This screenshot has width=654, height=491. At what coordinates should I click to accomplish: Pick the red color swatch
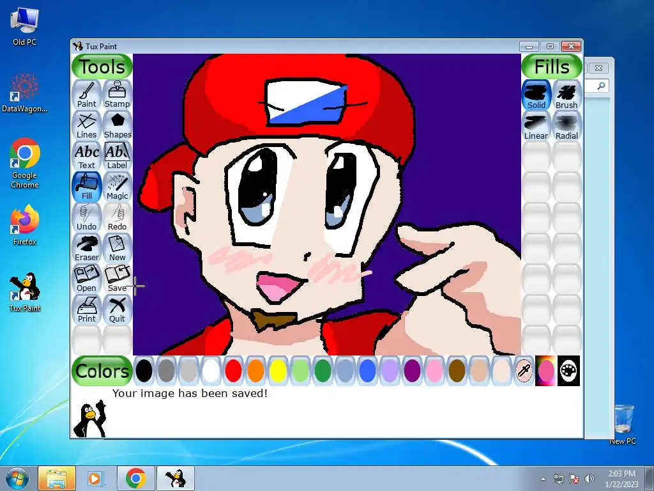[x=233, y=371]
